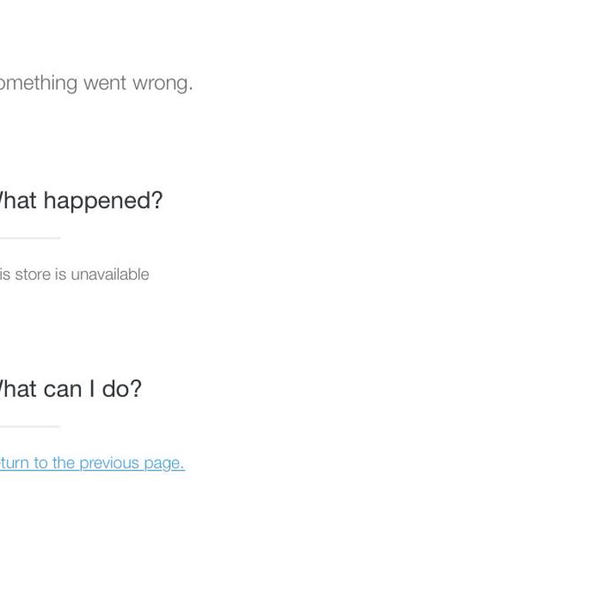593x593 pixels.
Task: Click the divider line under 'What happened?'
Action: click(29, 238)
